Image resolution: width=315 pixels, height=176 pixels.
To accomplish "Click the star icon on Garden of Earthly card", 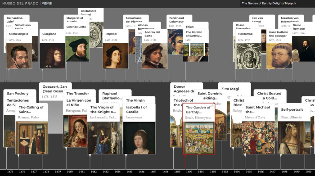I will point(212,106).
